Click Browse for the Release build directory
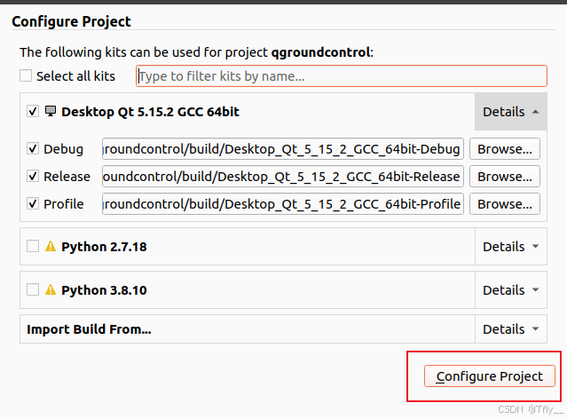The height and width of the screenshot is (419, 567). [505, 177]
